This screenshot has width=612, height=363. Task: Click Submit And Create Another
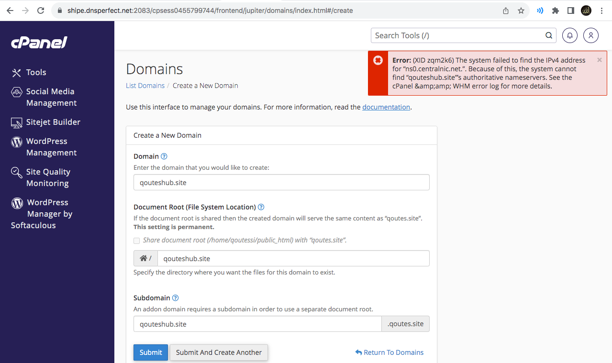[x=219, y=352]
